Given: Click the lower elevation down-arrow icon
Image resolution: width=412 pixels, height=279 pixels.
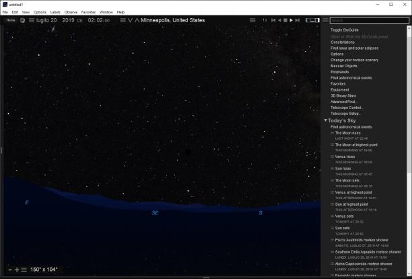Looking at the screenshot, I should point(130,20).
